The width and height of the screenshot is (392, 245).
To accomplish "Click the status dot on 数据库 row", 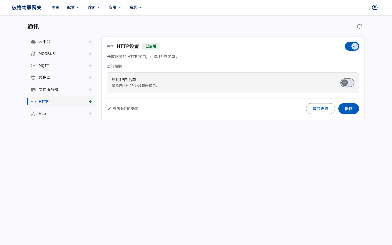I will pyautogui.click(x=90, y=78).
